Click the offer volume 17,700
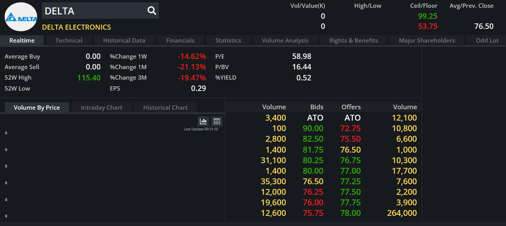Viewport: 506px width, 226px height. (x=404, y=171)
